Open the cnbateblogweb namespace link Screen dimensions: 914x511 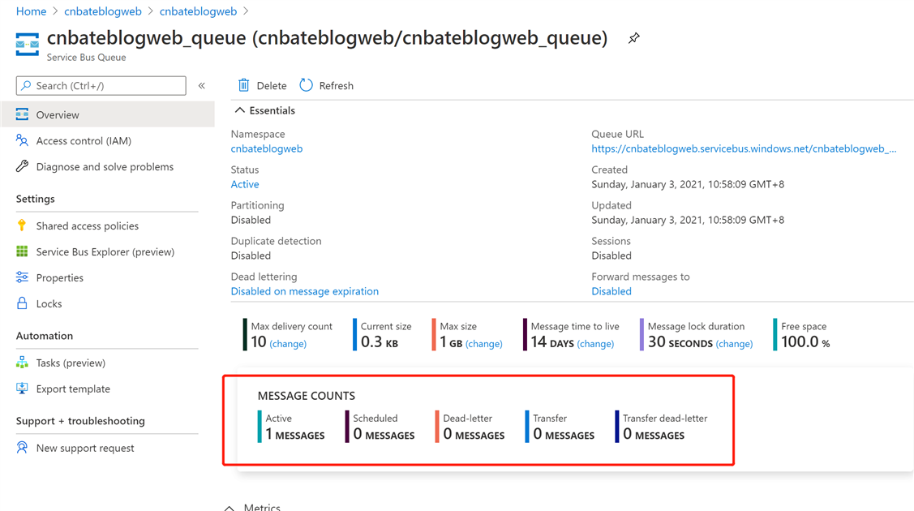point(266,148)
